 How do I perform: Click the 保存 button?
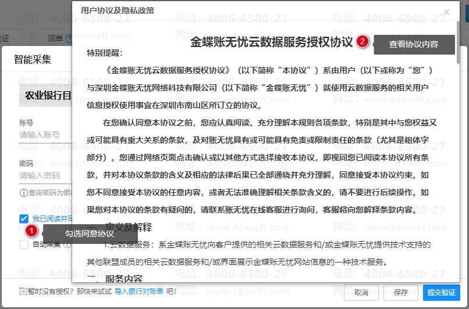[x=401, y=292]
